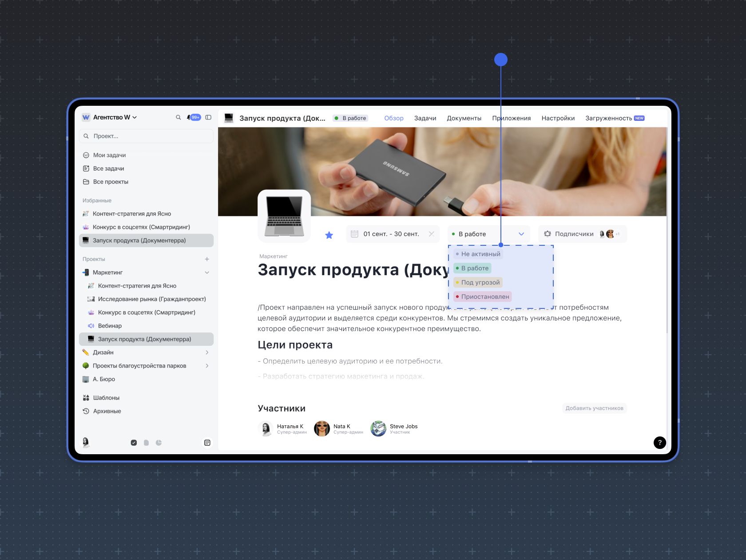Screen dimensions: 746x560
Task: Toggle the favorite star for this project
Action: [329, 235]
